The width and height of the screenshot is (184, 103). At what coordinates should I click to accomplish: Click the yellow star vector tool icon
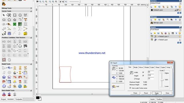(x=25, y=33)
